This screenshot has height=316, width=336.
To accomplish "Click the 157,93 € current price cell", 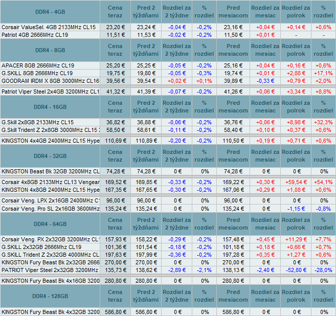I will coord(115,239).
